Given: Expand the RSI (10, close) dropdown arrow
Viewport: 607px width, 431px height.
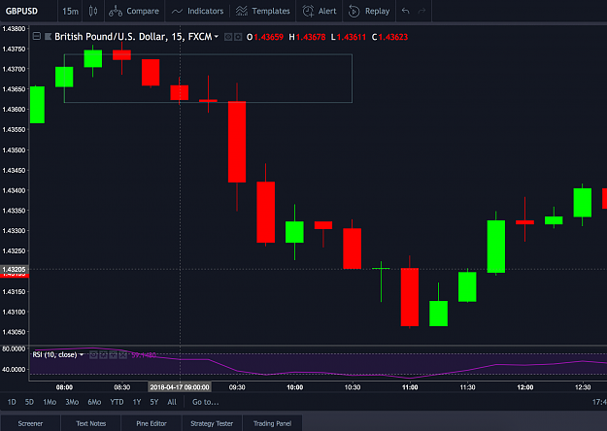Looking at the screenshot, I should click(x=82, y=354).
